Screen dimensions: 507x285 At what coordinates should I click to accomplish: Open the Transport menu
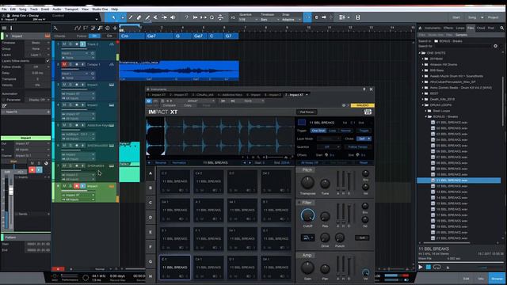pos(71,9)
